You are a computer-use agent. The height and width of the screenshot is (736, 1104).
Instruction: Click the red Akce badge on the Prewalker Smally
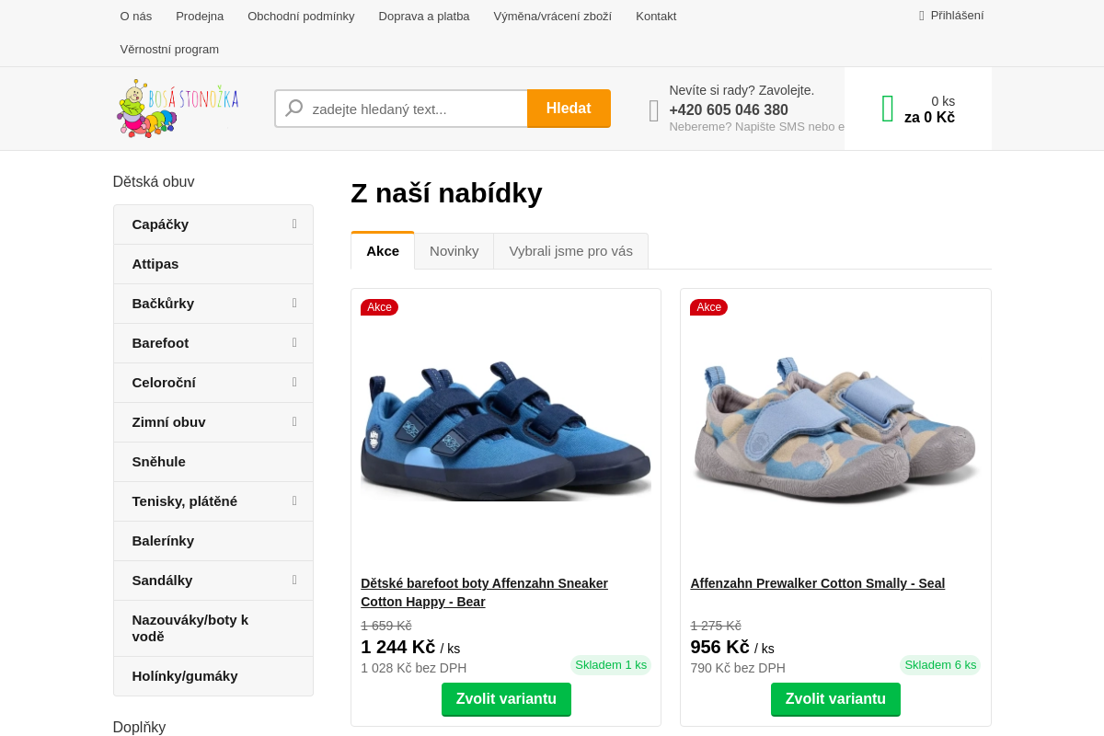[x=708, y=307]
